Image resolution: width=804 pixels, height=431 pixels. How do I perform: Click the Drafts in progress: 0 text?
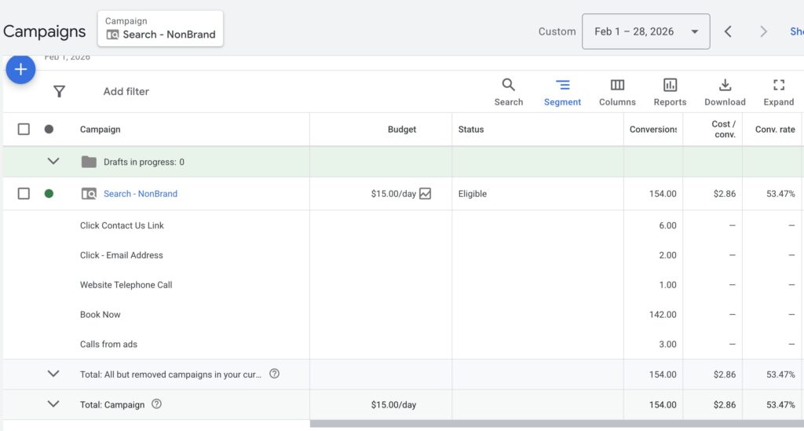click(x=144, y=162)
